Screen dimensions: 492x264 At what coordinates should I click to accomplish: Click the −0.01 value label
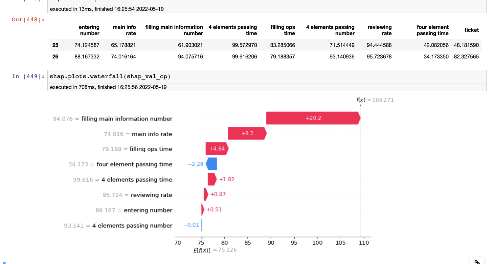[x=191, y=225]
